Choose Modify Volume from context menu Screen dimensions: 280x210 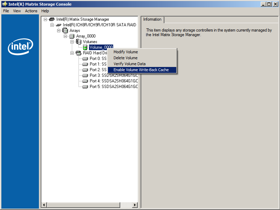point(142,52)
